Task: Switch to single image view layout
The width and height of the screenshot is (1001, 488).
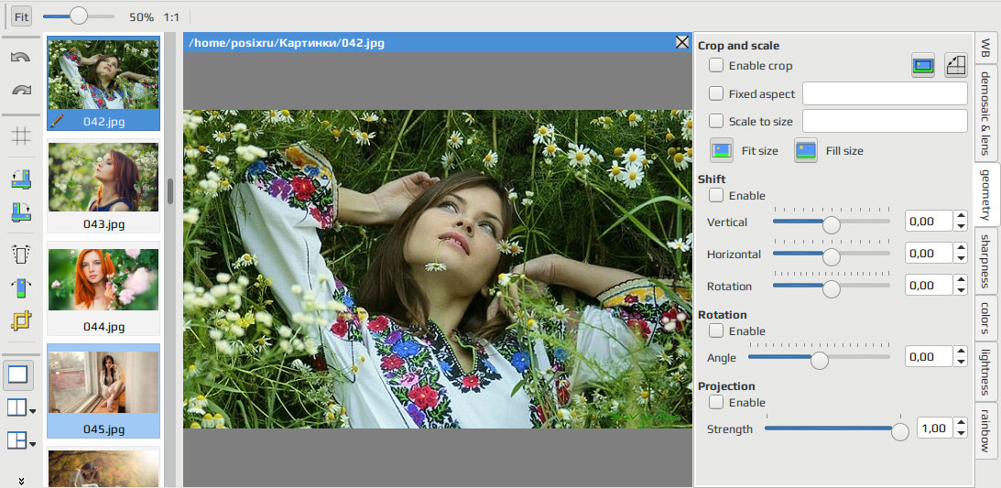Action: tap(18, 374)
